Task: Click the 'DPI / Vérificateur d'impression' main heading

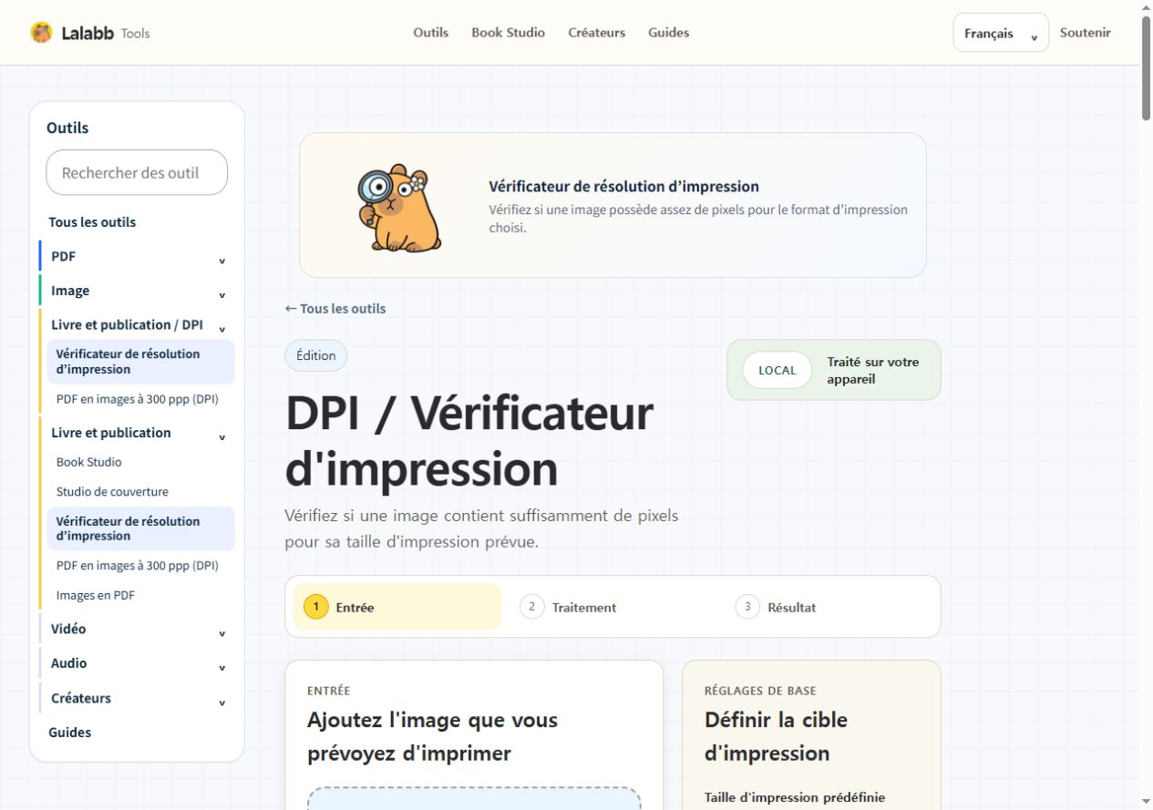Action: click(469, 440)
